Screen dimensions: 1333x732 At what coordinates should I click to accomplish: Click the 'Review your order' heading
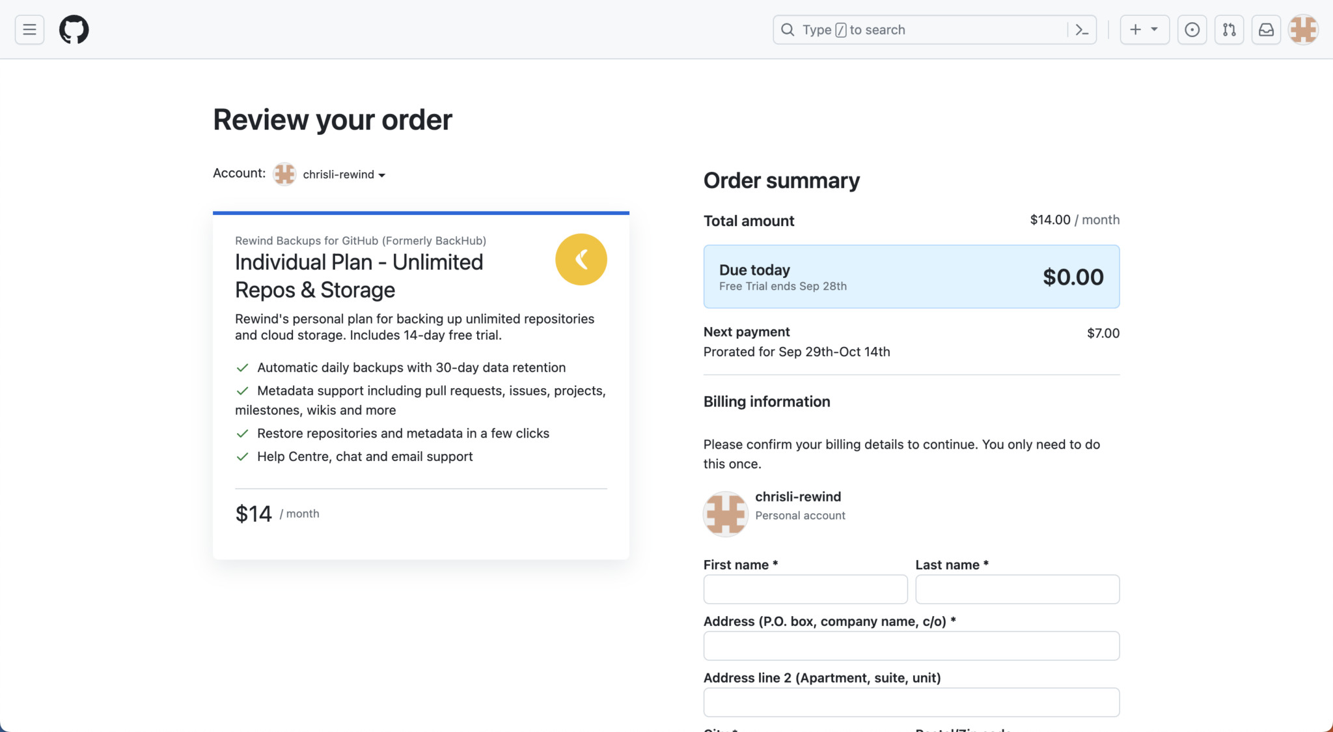333,120
